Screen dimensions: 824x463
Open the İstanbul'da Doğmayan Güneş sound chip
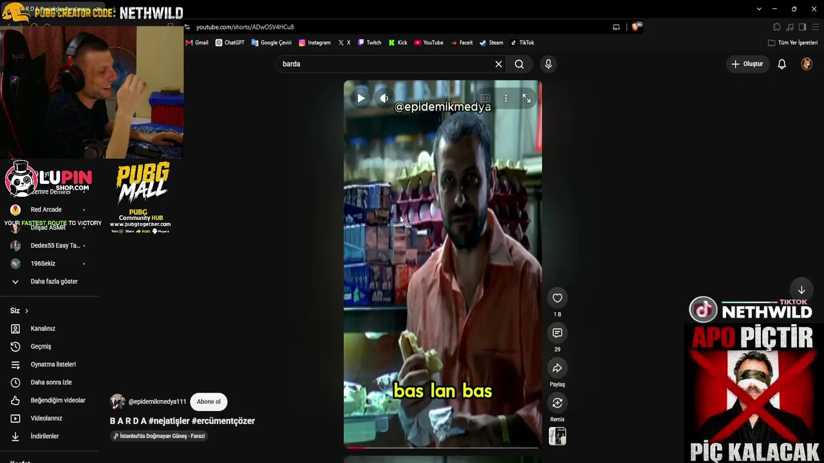click(159, 436)
